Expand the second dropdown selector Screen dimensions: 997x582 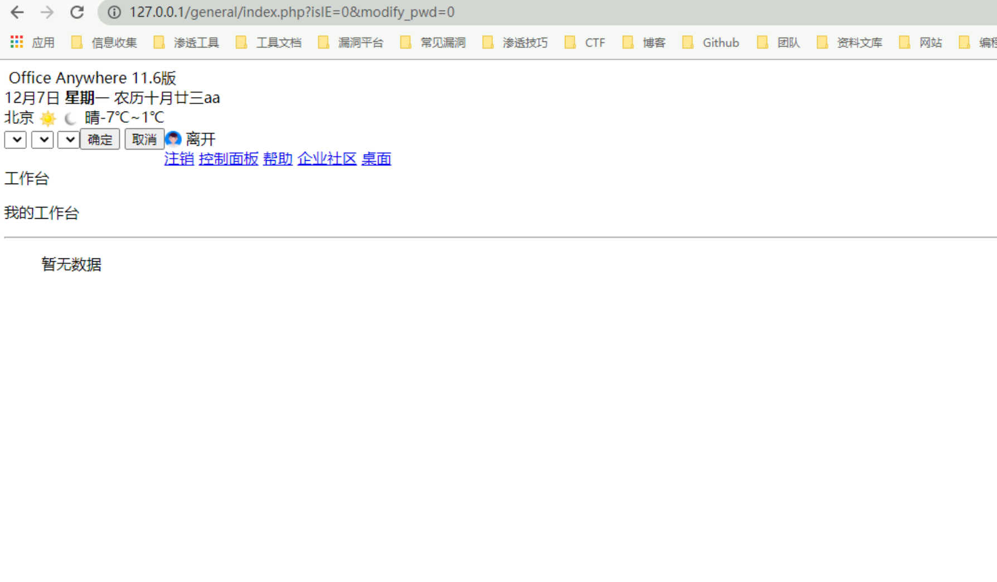tap(42, 140)
